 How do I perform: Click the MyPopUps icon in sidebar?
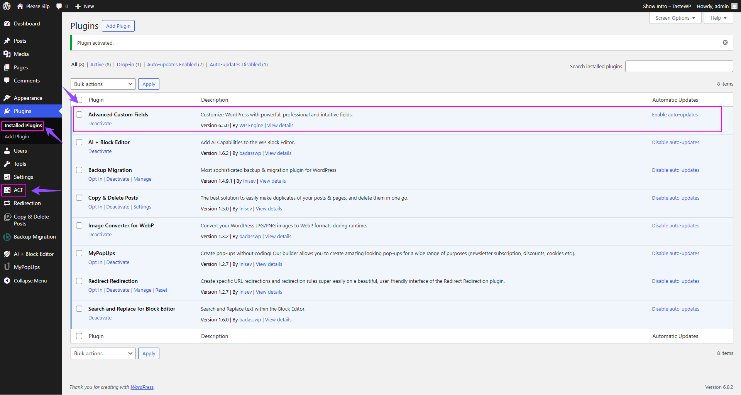[7, 267]
